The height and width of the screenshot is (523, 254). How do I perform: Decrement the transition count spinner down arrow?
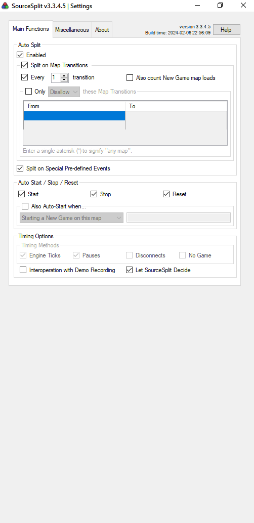64,80
